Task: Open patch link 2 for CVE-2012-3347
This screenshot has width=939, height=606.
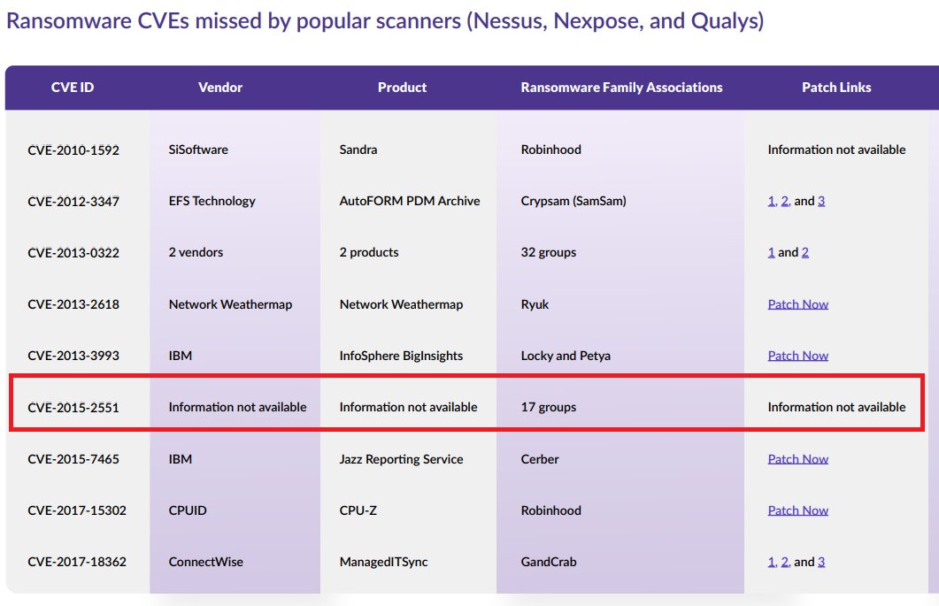Action: [784, 201]
